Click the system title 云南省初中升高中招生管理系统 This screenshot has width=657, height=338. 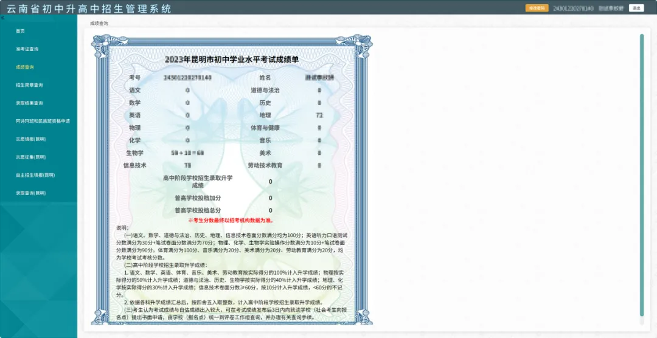click(x=89, y=9)
